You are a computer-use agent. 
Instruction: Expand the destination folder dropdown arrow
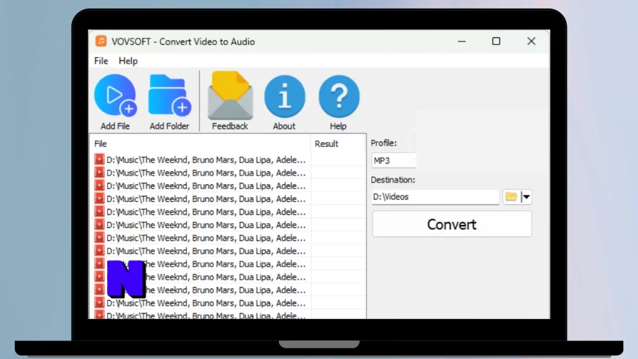[x=526, y=197]
